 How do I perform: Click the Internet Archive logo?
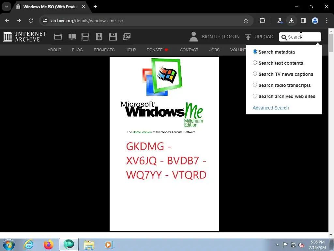click(x=25, y=37)
